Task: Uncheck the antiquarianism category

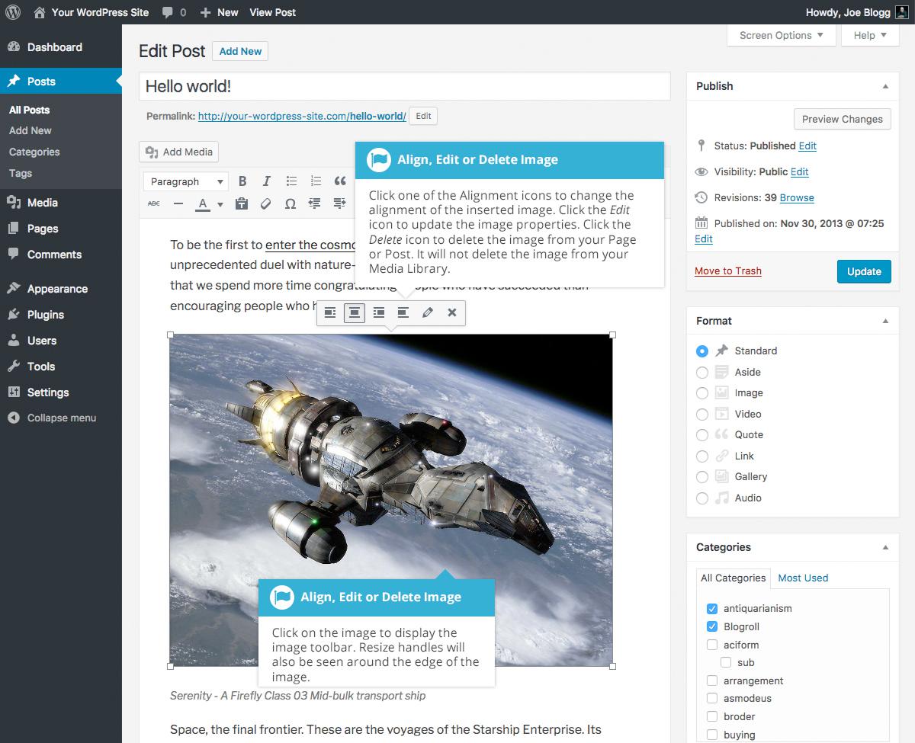Action: click(x=712, y=608)
